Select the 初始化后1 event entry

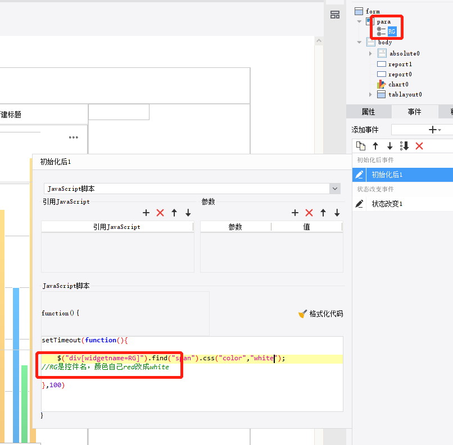click(x=402, y=175)
